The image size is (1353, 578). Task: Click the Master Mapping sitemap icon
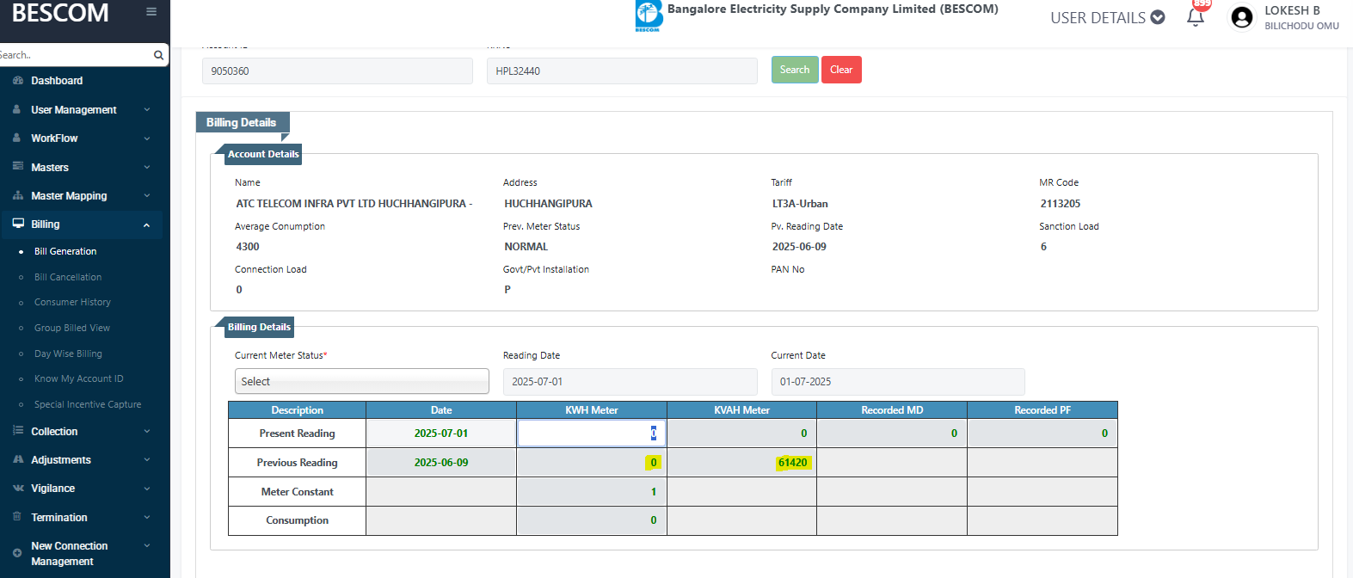pos(18,195)
